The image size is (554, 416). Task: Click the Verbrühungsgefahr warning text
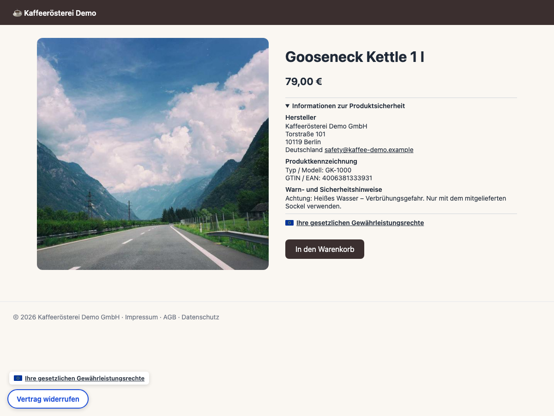pyautogui.click(x=396, y=202)
